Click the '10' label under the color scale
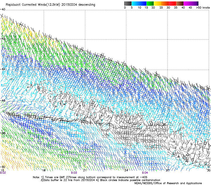 pyautogui.click(x=139, y=8)
